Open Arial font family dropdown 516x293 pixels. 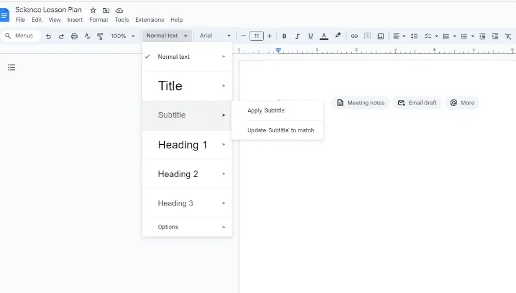click(215, 36)
